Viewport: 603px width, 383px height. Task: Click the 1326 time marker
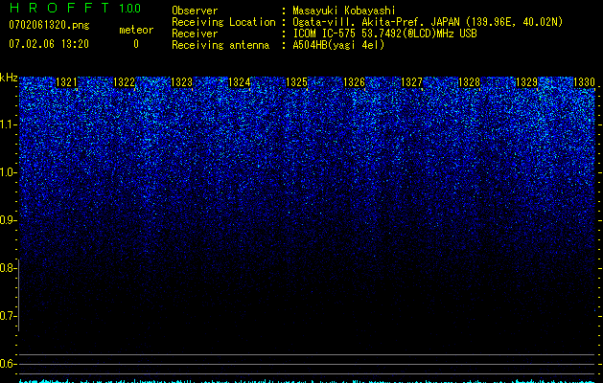point(354,82)
